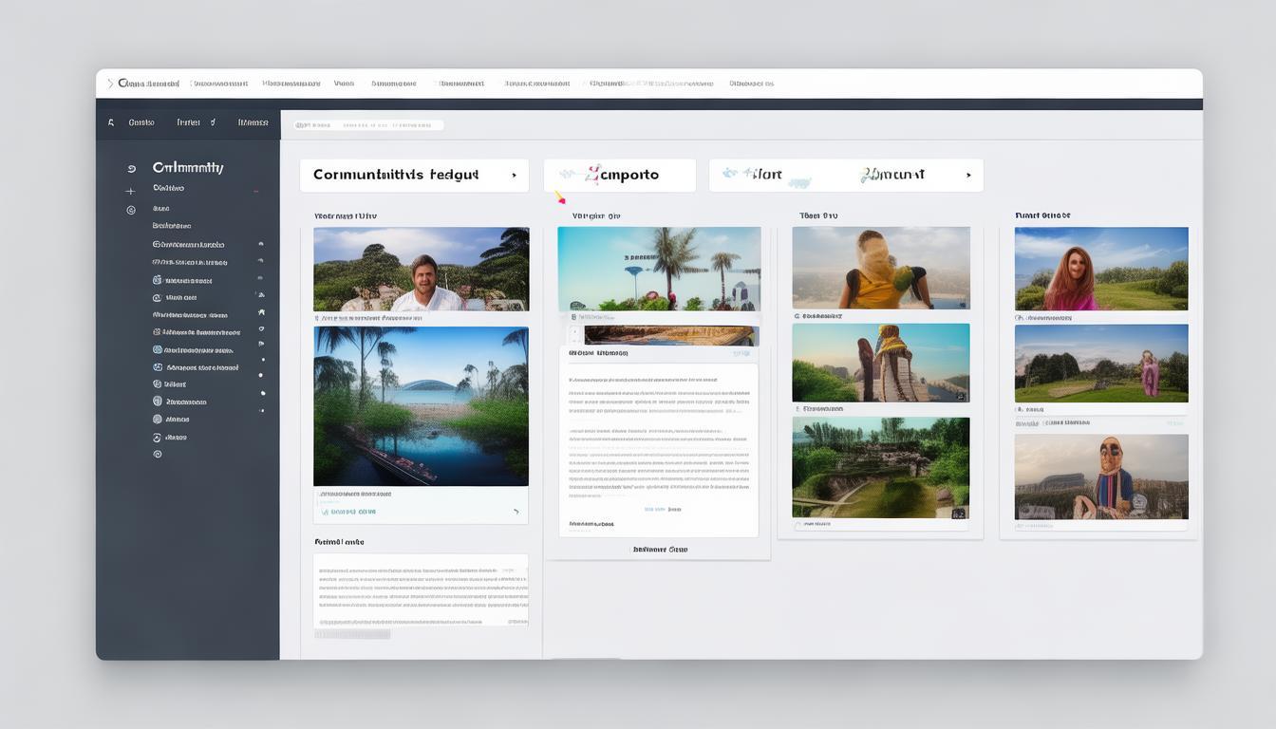This screenshot has height=729, width=1276.
Task: Click the last circle icon in sidebar list
Action: click(x=158, y=455)
